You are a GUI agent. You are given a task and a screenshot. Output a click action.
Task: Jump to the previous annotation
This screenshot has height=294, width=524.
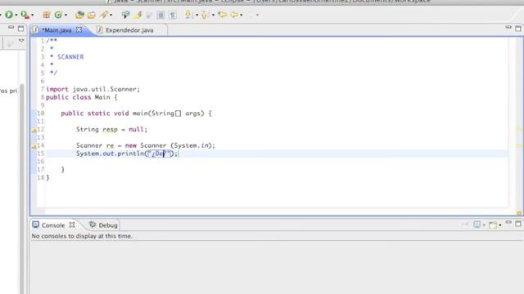coord(205,15)
